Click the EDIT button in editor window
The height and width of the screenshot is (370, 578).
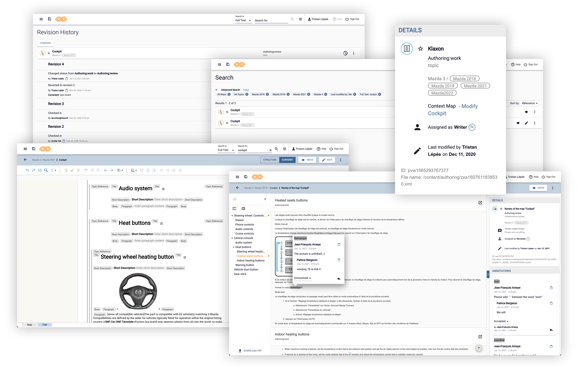point(327,160)
